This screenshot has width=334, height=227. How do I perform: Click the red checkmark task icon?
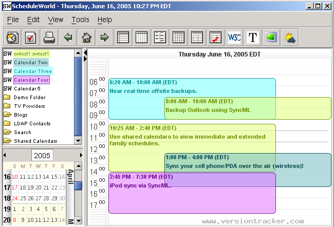[30, 37]
